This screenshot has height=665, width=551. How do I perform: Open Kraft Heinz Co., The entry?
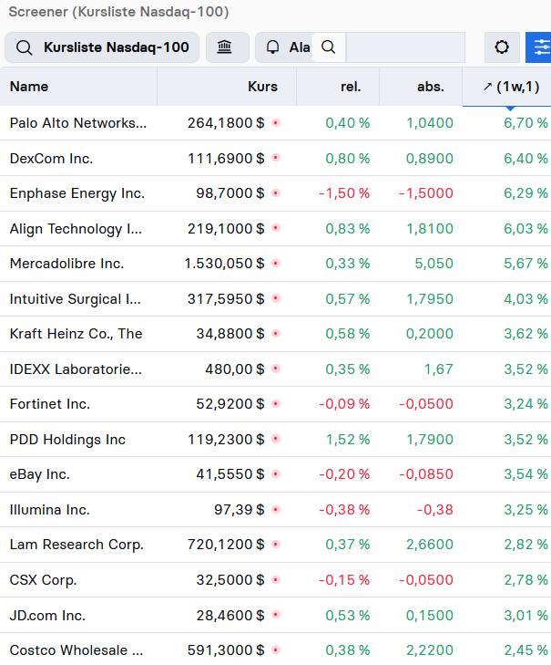pos(76,334)
